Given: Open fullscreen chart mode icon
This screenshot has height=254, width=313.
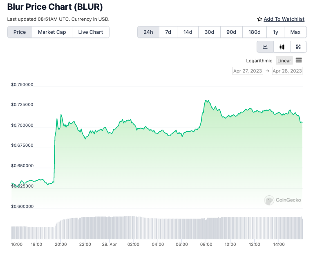Looking at the screenshot, I should [x=298, y=47].
